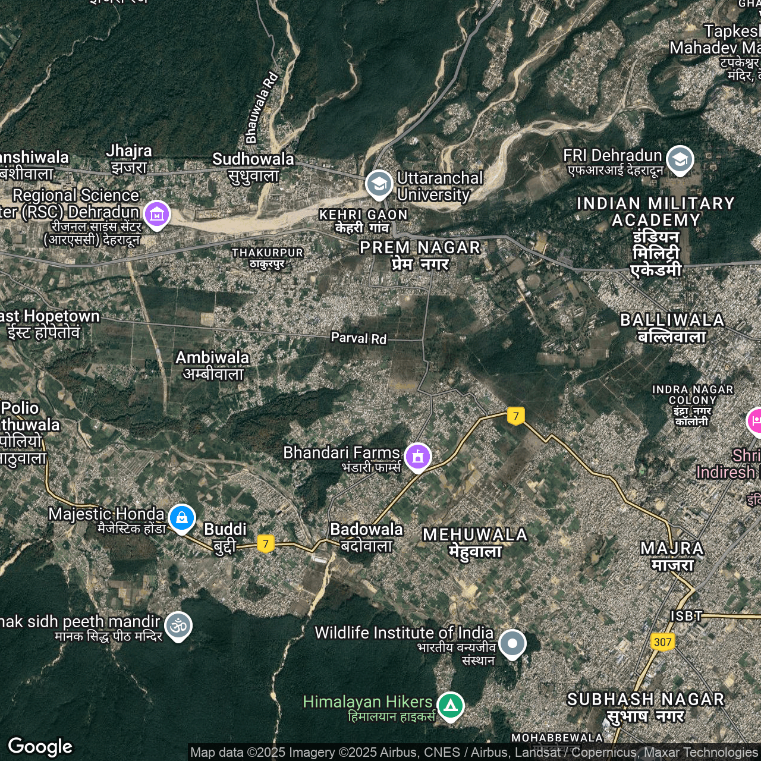Select the Indian Military Academy label
This screenshot has height=761, width=761.
click(x=656, y=237)
